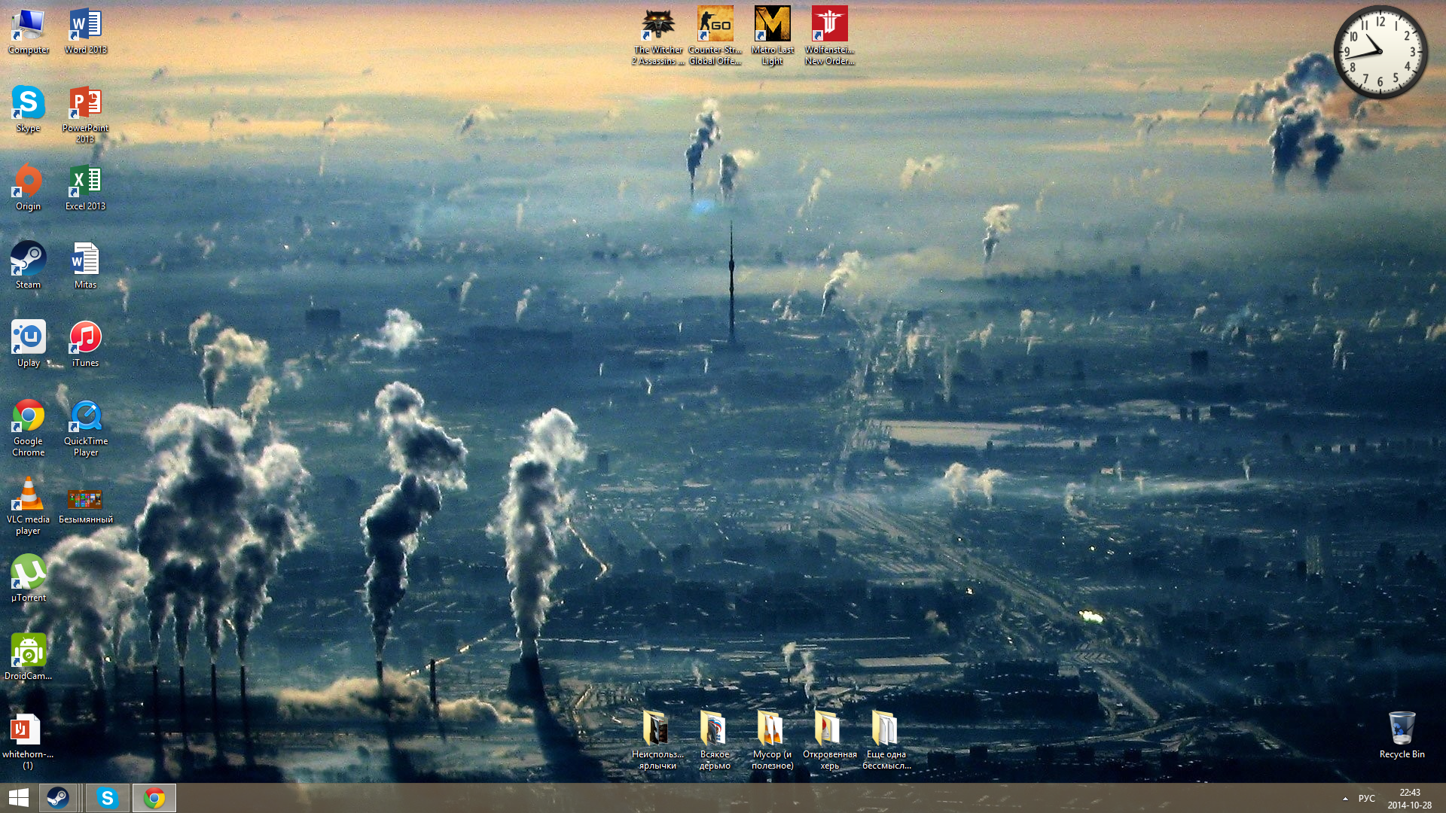Select the DroidCam desktop icon
The width and height of the screenshot is (1446, 813).
28,652
